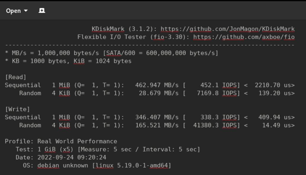Place cursor on the [Write] heading

click(x=17, y=109)
